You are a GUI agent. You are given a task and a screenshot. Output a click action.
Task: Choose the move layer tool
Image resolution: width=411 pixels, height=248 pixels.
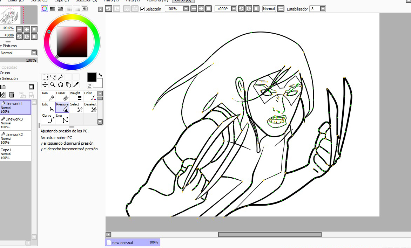[45, 84]
